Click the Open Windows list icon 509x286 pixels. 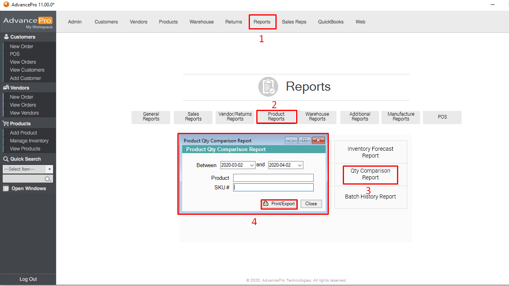(x=6, y=189)
